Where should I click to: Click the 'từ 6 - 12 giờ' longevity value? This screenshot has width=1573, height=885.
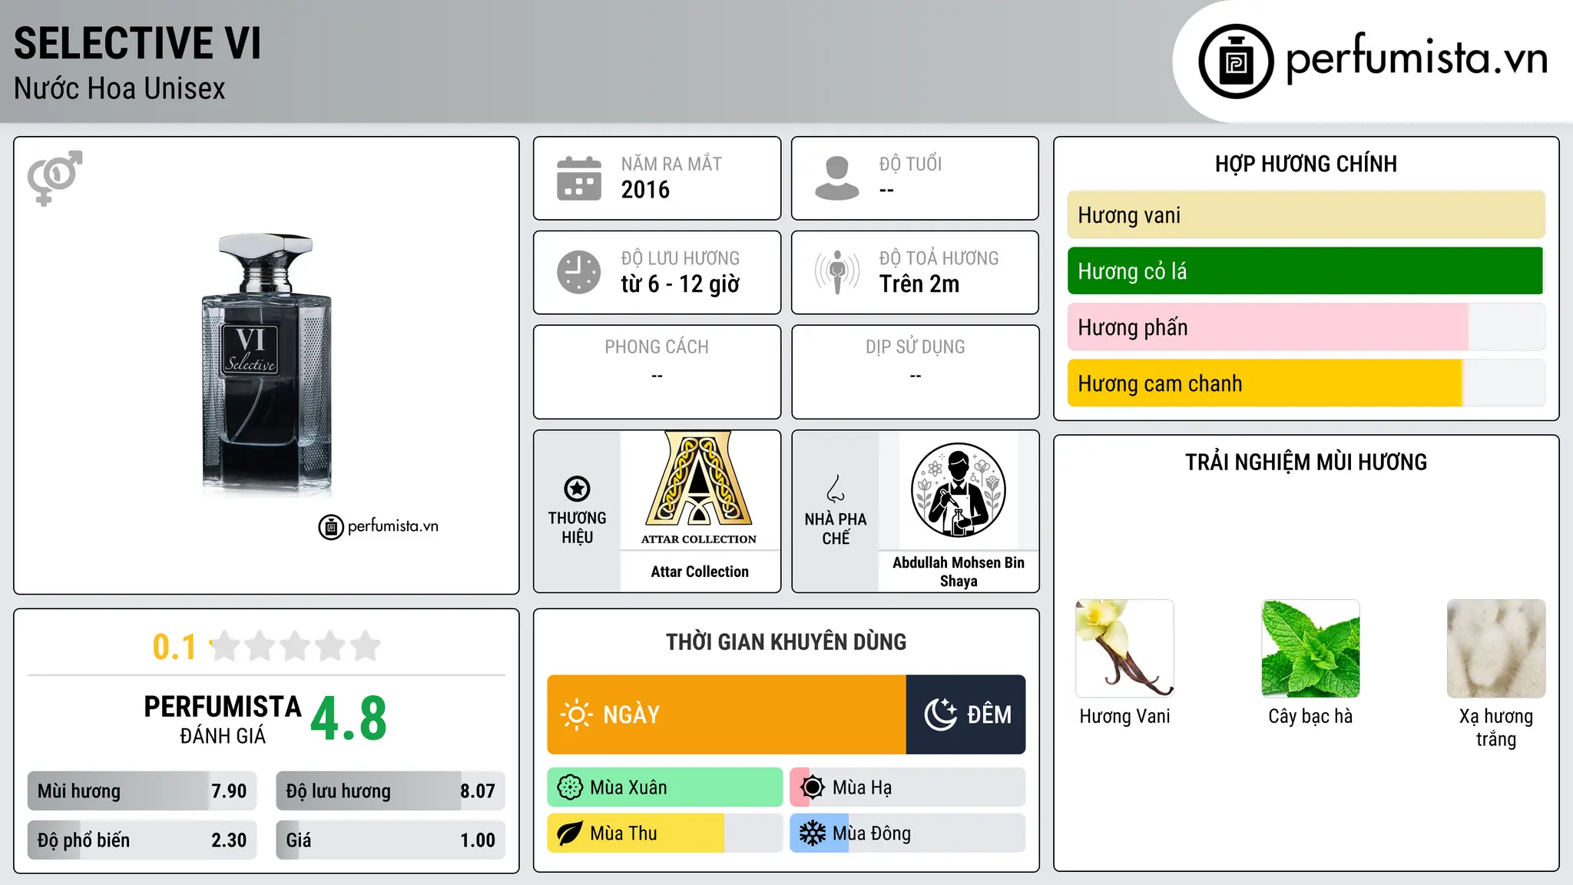coord(681,284)
